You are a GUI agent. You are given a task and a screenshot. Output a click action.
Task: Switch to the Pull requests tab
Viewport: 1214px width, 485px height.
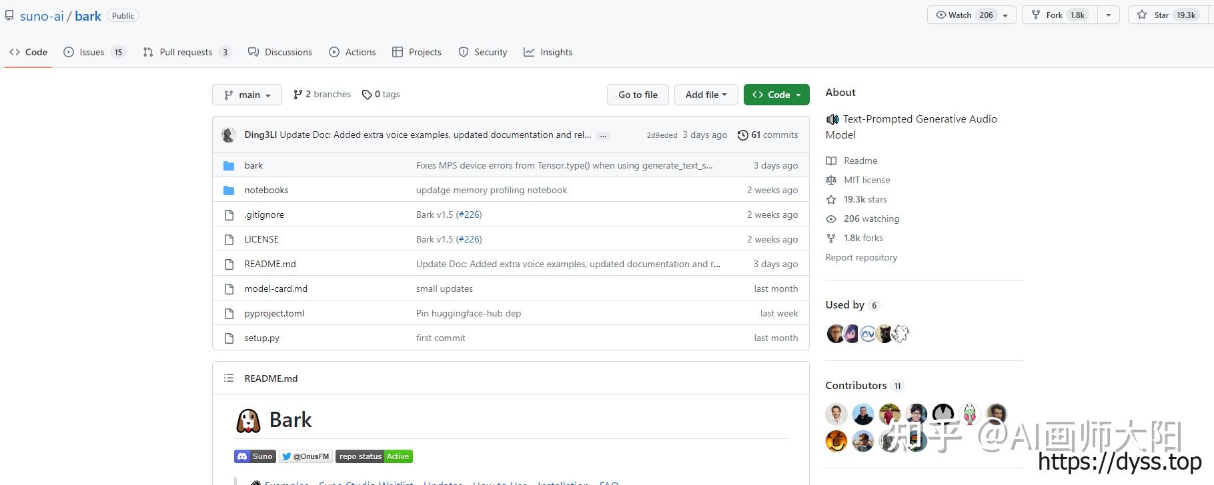[x=186, y=52]
